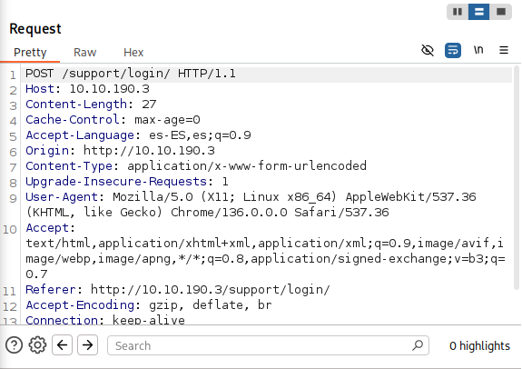Viewport: 522px width, 369px height.
Task: Click the Origin value http://10.10.190.3
Action: [x=149, y=151]
